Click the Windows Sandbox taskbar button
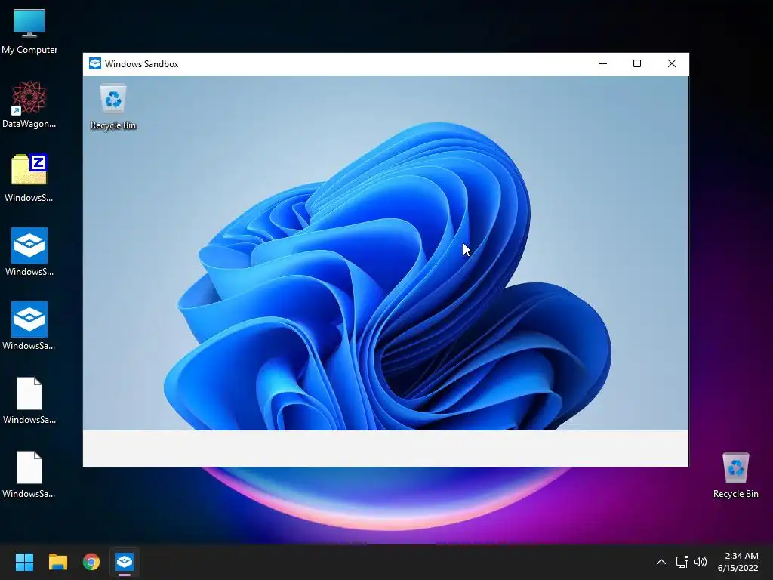Viewport: 773px width, 580px height. (125, 562)
